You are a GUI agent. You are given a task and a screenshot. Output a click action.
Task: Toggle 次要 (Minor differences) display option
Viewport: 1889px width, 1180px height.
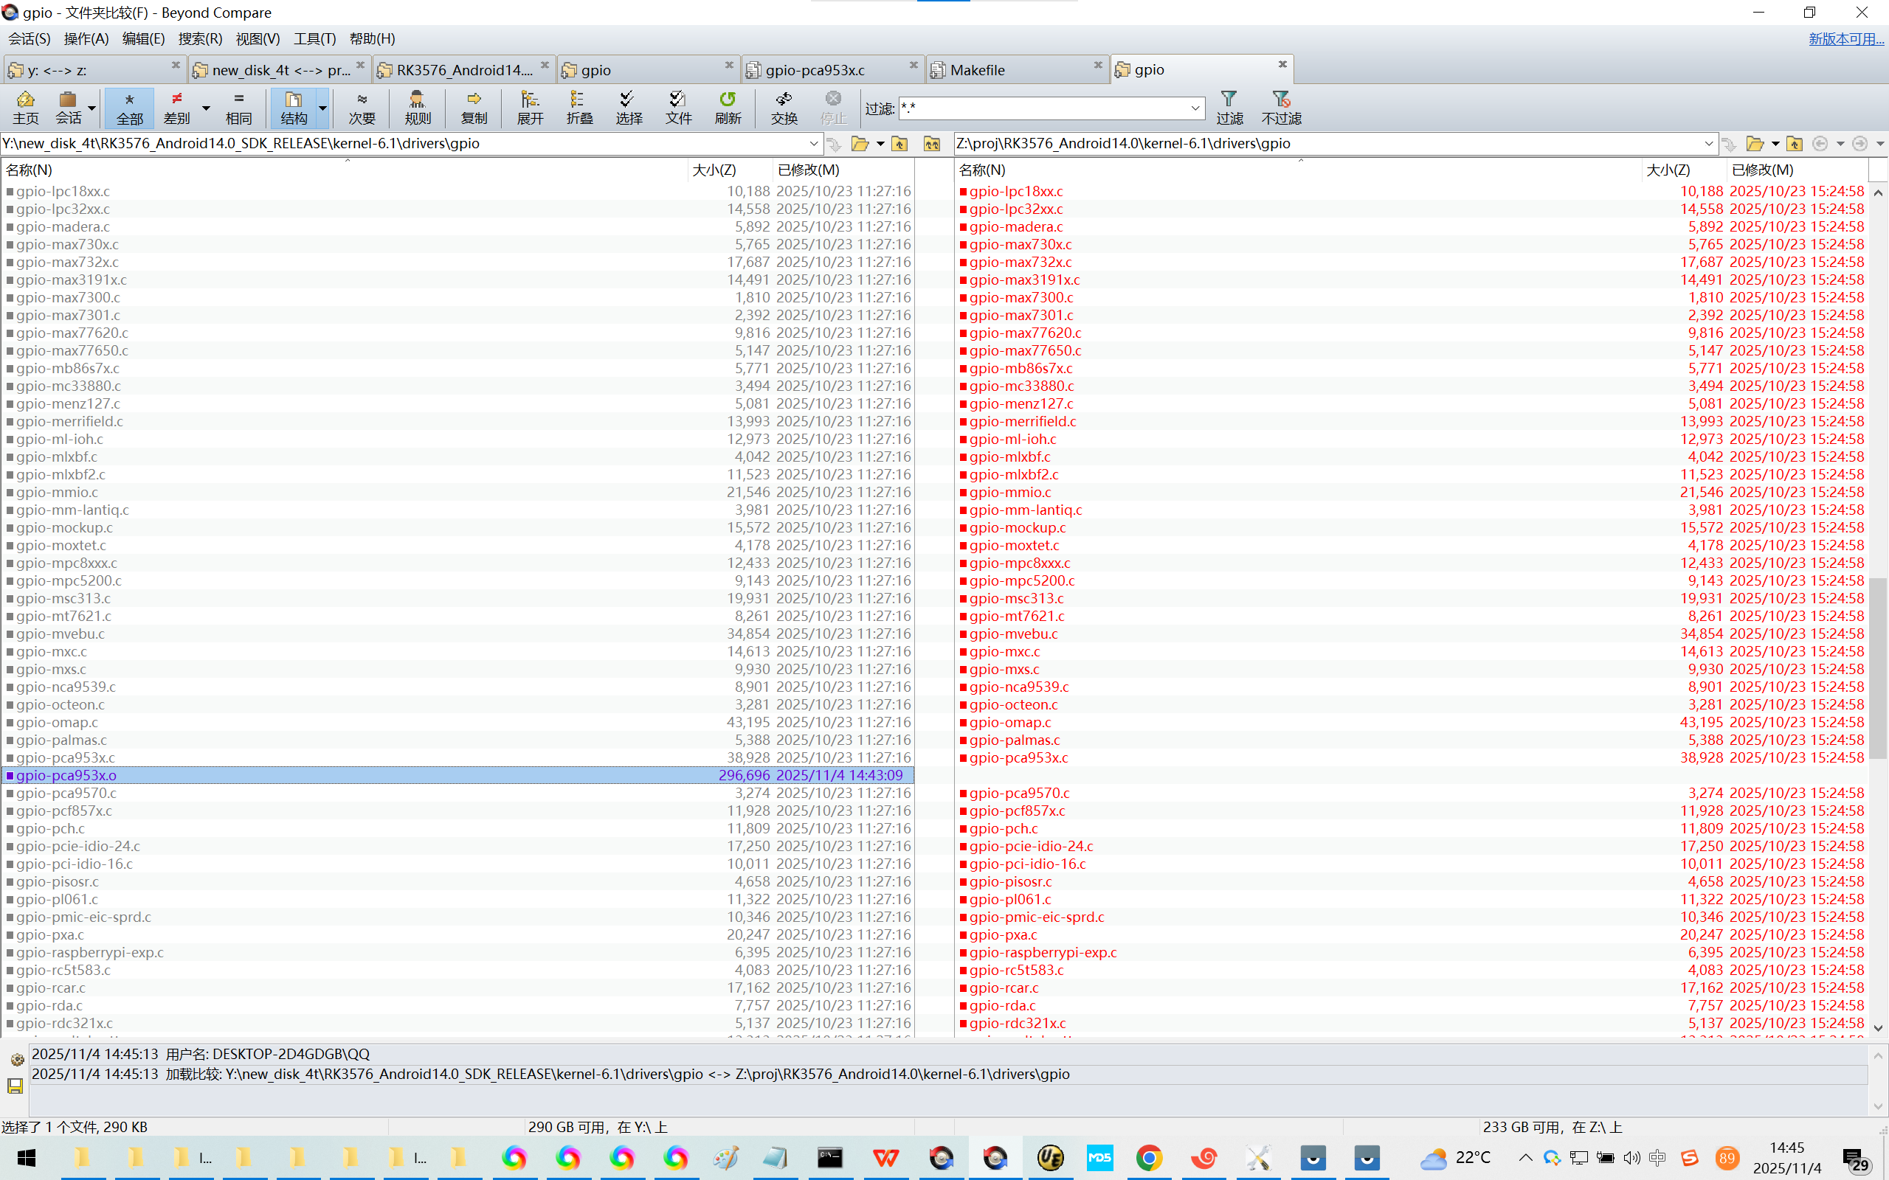click(x=362, y=107)
